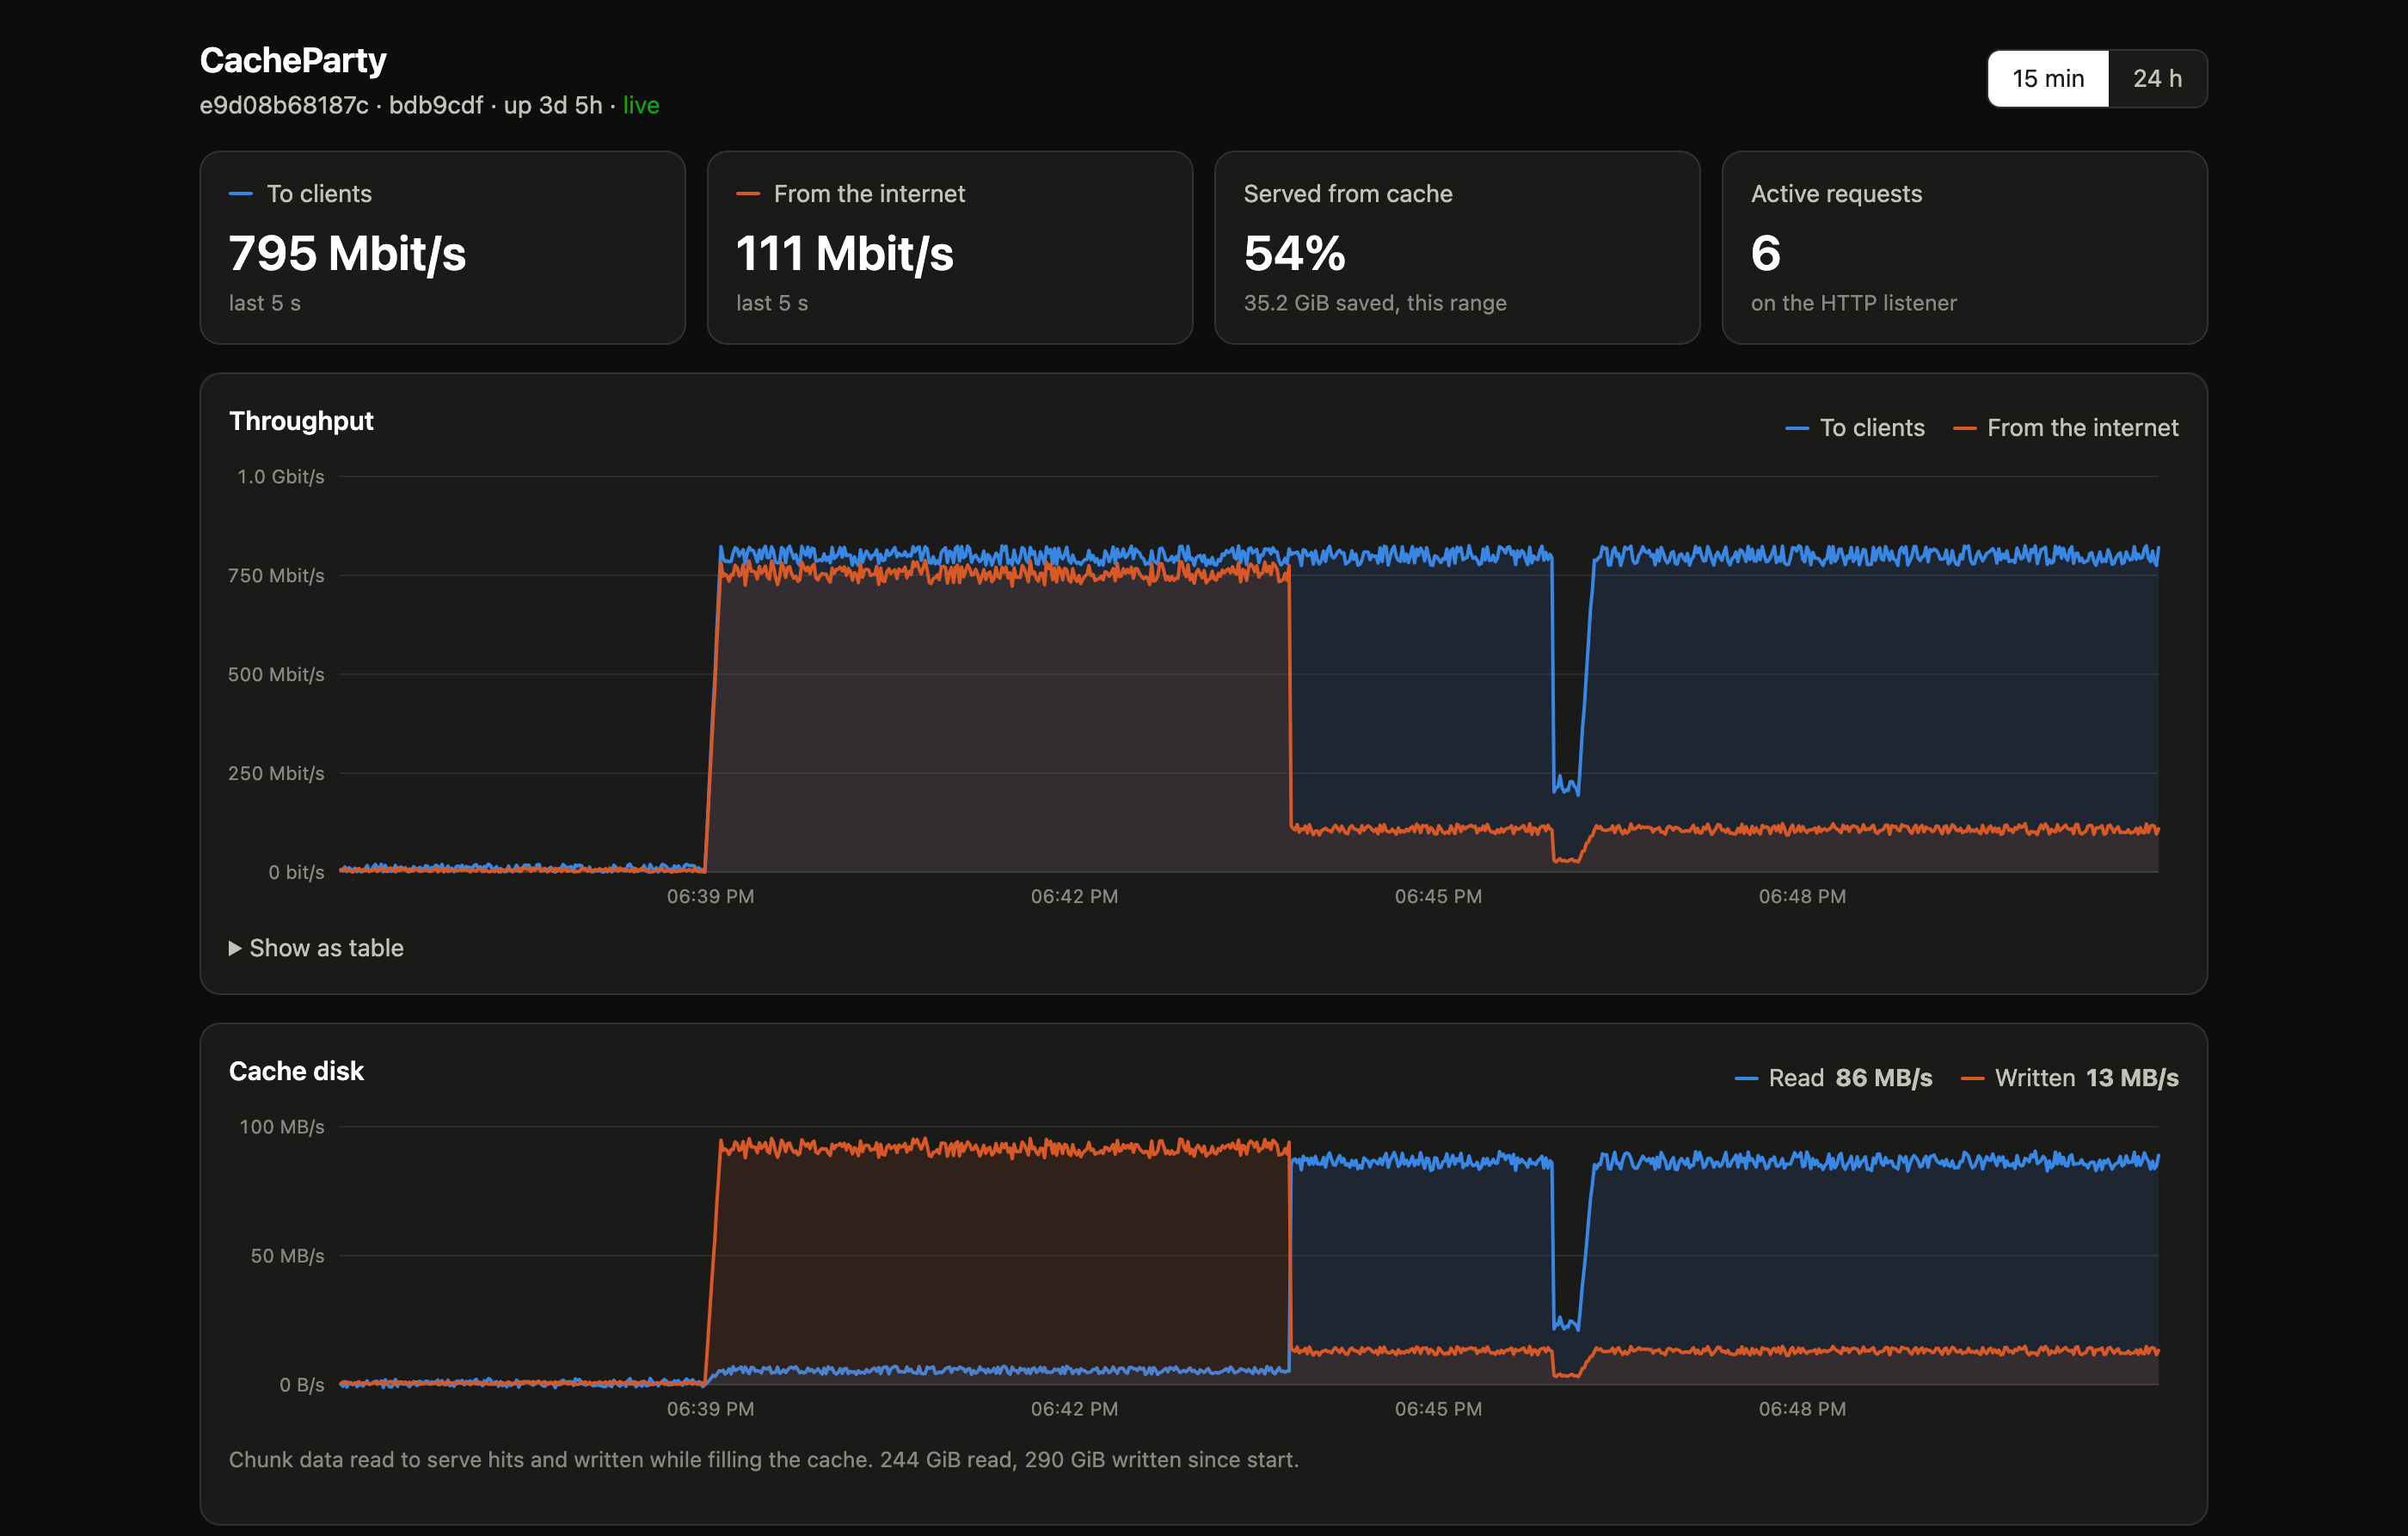
Task: Click the 54% Served from cache value
Action: point(1294,253)
